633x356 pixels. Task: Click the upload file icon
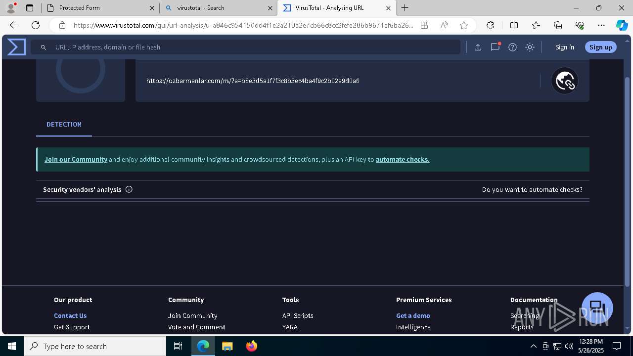[478, 47]
